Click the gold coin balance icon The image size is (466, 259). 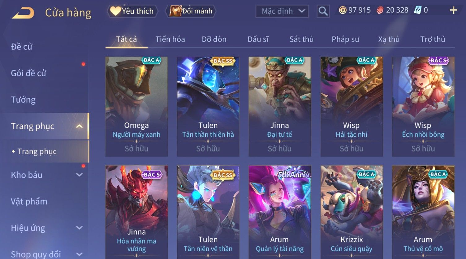(343, 10)
